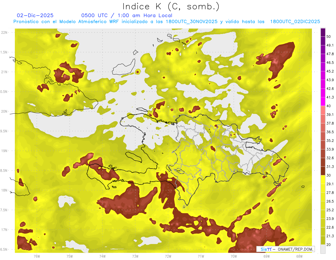Select the colorbar value "29.1"
The height and width of the screenshot is (260, 336).
point(330,184)
